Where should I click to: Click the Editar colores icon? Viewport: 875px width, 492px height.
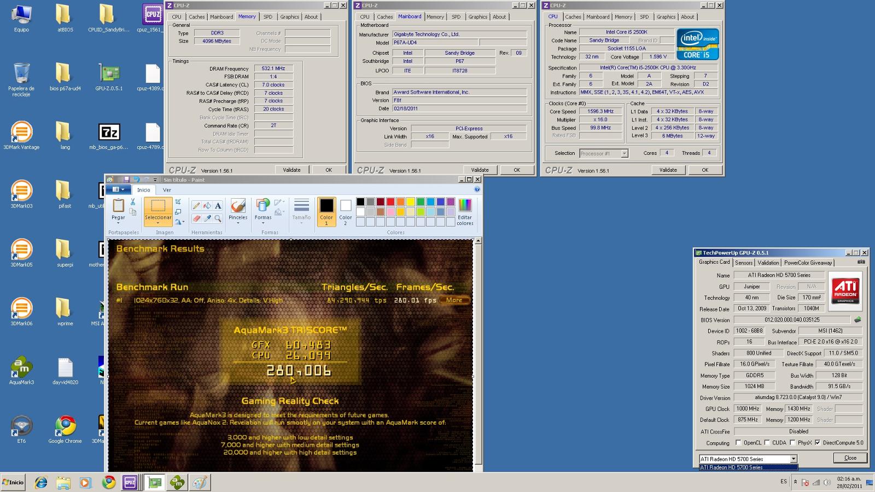(x=465, y=206)
